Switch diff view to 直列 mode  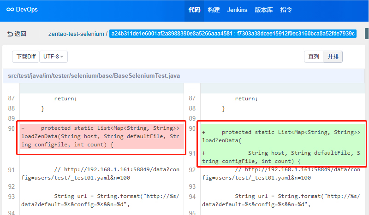(x=314, y=57)
